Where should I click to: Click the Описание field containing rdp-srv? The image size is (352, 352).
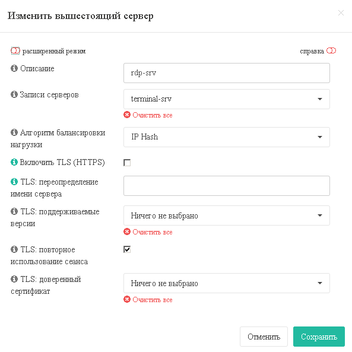click(227, 73)
